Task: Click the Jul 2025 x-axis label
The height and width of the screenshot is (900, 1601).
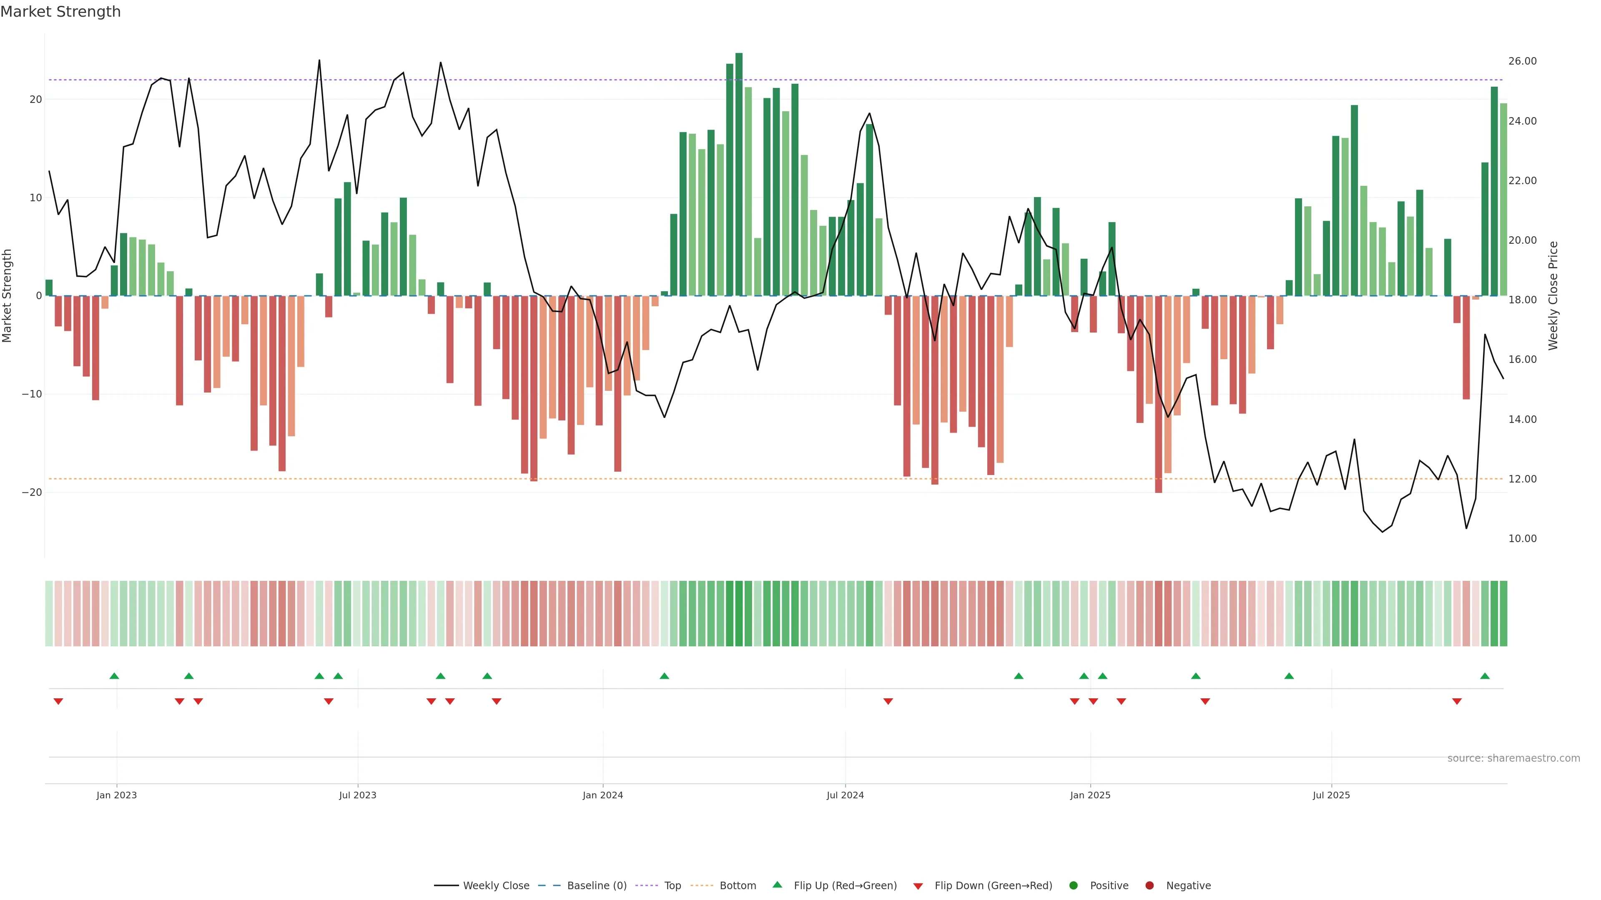Action: pyautogui.click(x=1331, y=795)
